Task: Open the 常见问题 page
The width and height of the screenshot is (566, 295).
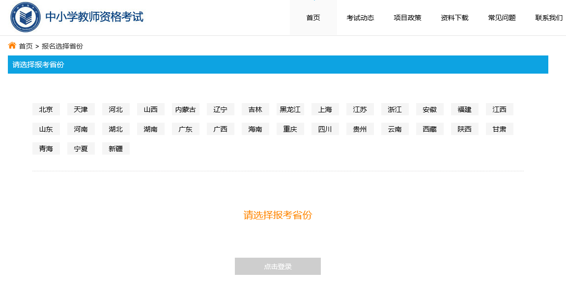Action: click(502, 18)
